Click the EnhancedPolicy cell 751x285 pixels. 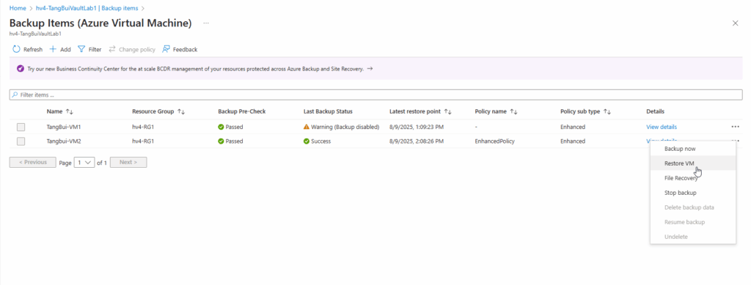click(x=495, y=141)
